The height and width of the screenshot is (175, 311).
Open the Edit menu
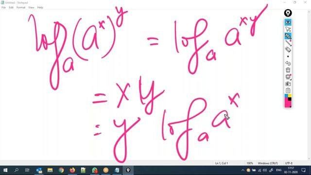pyautogui.click(x=11, y=8)
